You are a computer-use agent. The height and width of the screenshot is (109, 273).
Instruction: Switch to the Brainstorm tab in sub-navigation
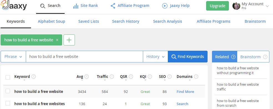click(255, 21)
